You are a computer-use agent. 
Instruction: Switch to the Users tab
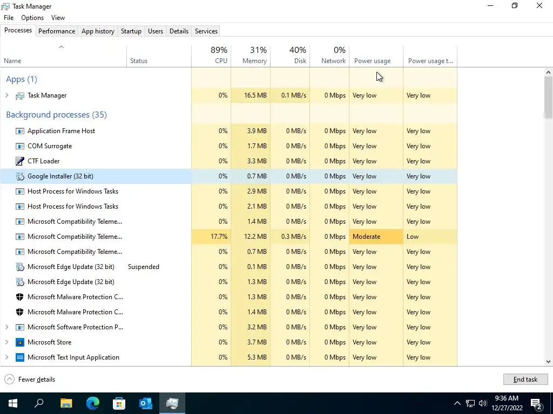156,31
